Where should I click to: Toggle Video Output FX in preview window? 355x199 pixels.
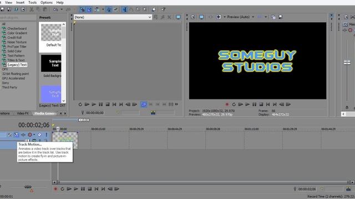211,17
